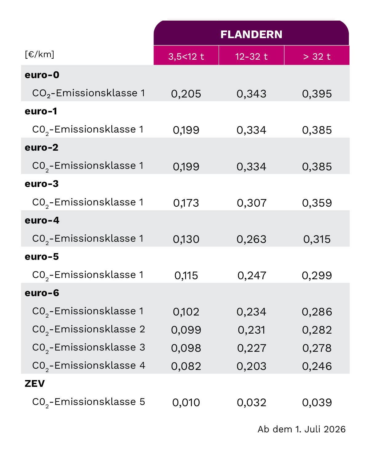Click the 0,307 value for euro-3
The image size is (367, 472).
(252, 203)
